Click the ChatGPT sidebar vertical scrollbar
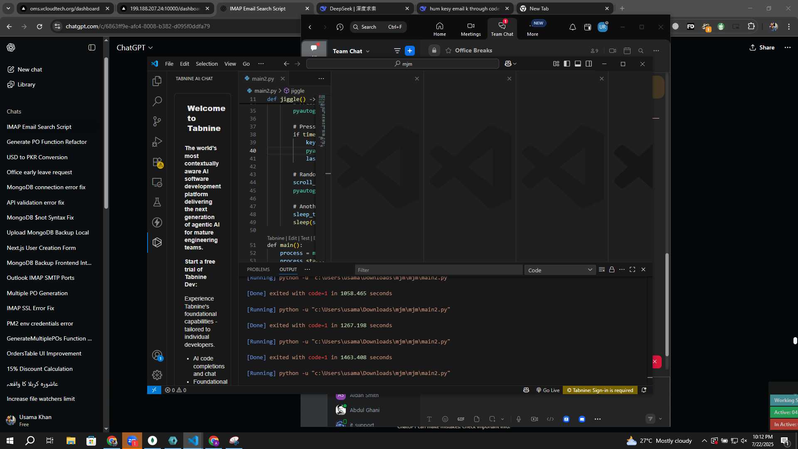 pyautogui.click(x=106, y=133)
